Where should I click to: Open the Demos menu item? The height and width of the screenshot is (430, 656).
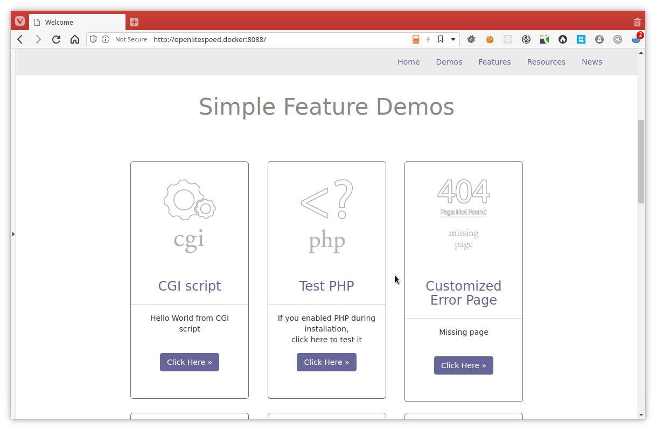[x=449, y=61]
